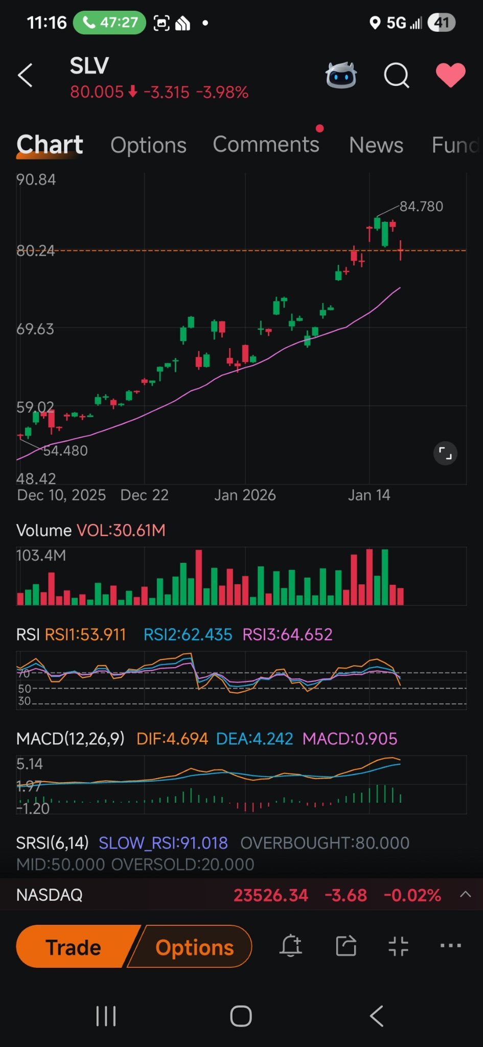This screenshot has height=1047, width=483.
Task: Open Android recent apps button
Action: coord(106,1016)
